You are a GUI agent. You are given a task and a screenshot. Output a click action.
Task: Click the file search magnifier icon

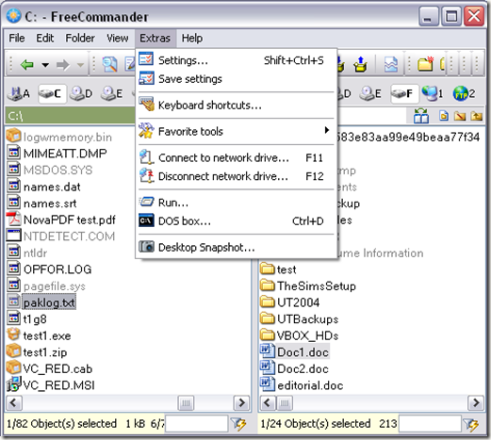point(109,64)
